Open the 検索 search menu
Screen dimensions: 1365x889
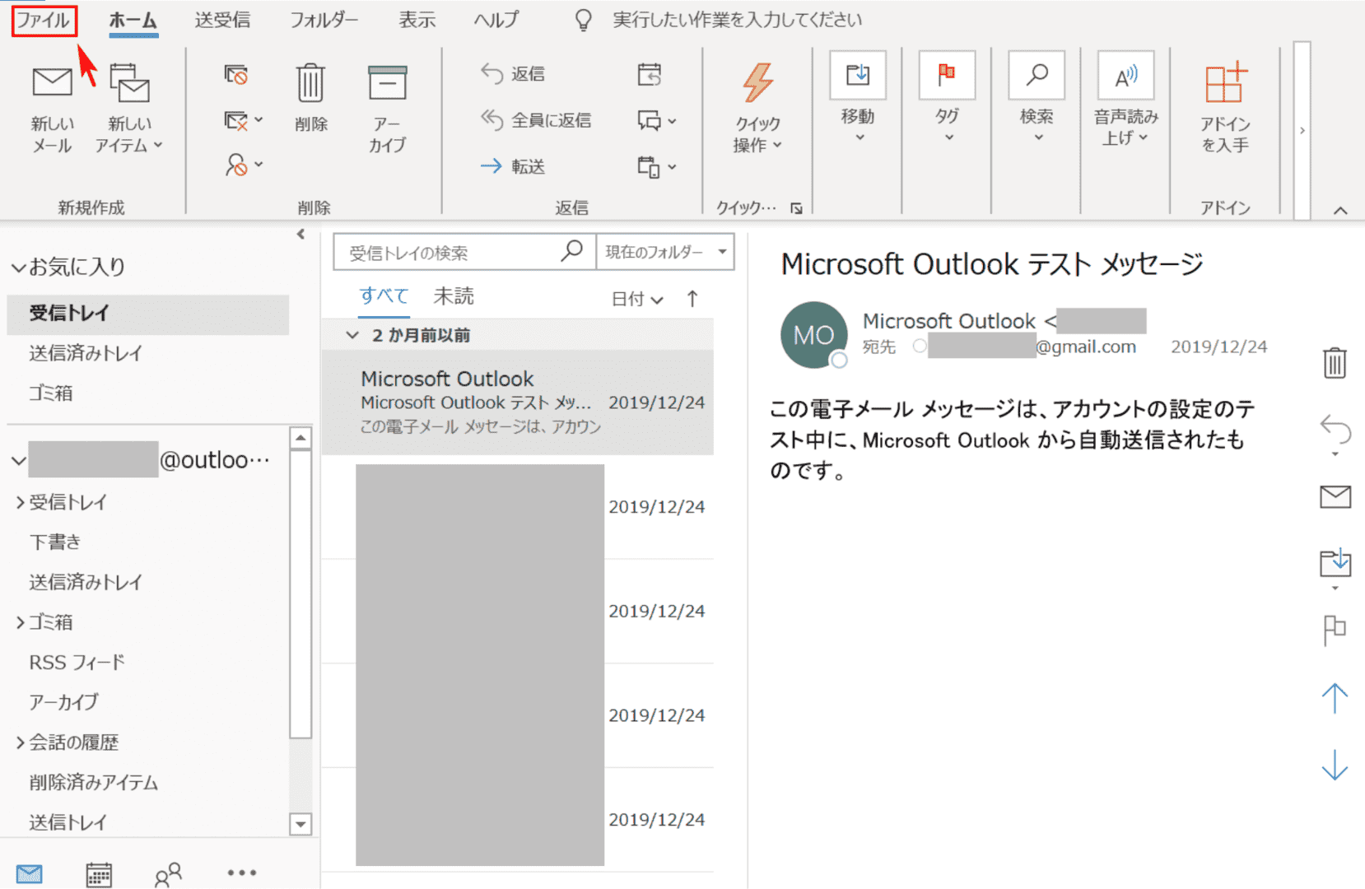tap(1037, 99)
